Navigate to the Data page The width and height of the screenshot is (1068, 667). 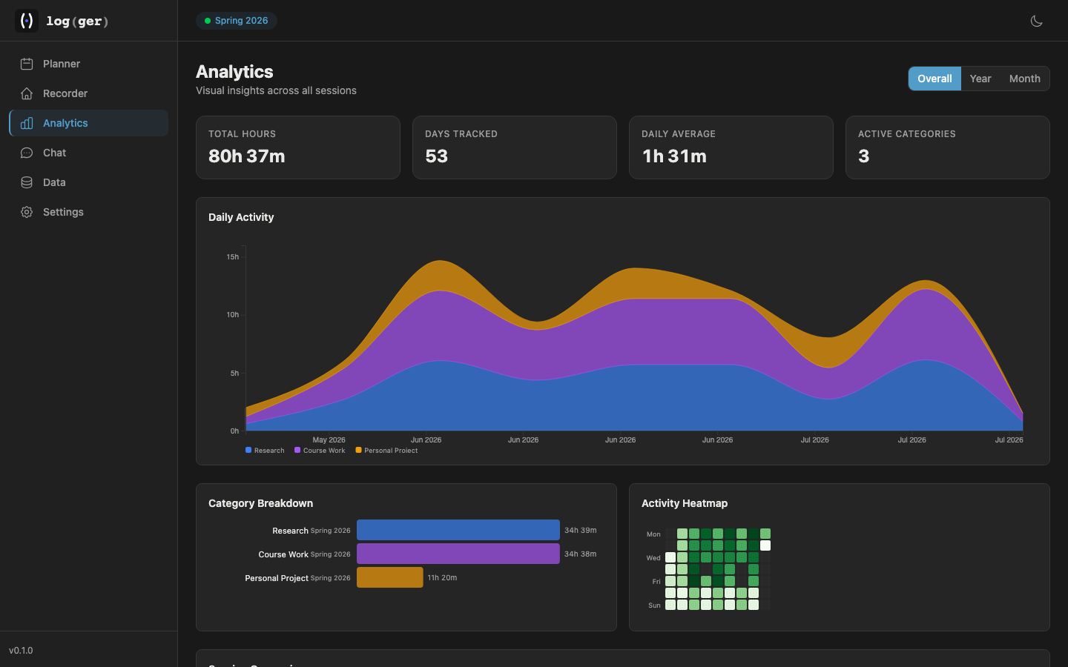coord(89,182)
